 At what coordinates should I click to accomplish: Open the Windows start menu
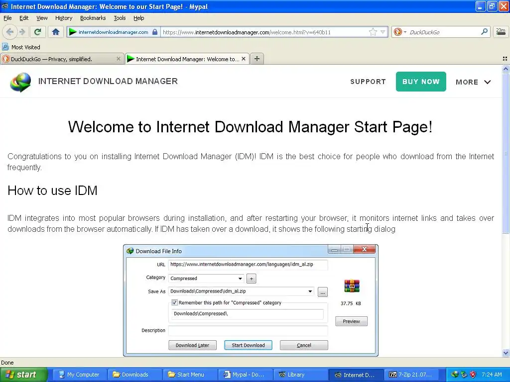click(23, 375)
